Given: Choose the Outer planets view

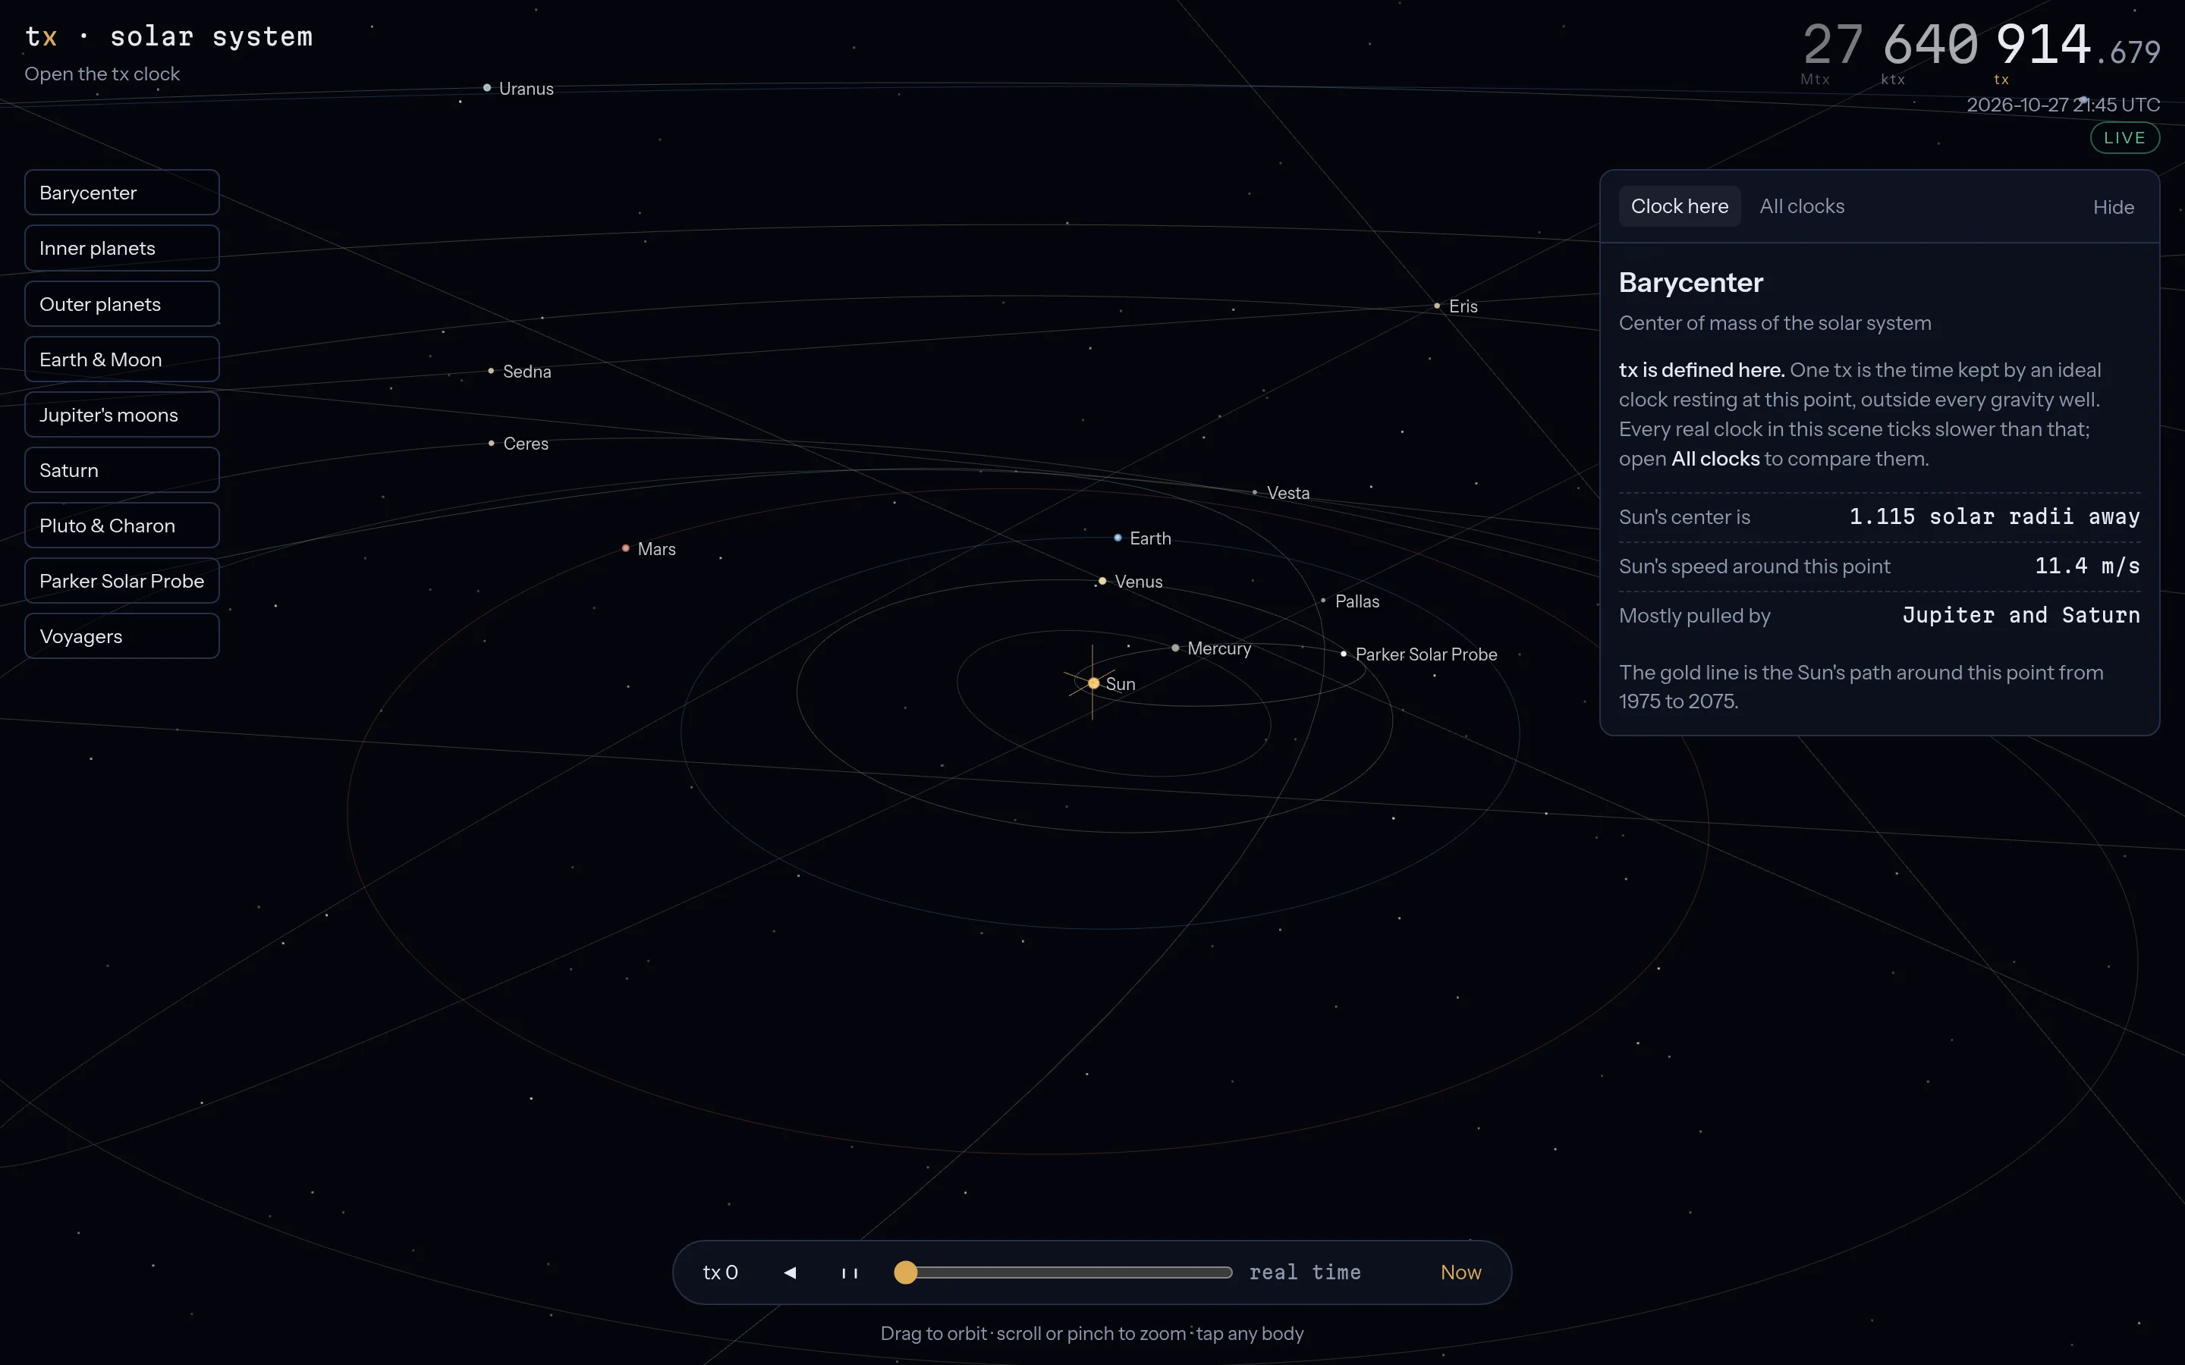Looking at the screenshot, I should click(x=122, y=304).
